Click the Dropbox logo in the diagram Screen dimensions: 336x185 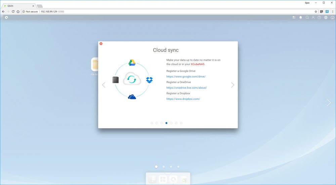(x=150, y=80)
